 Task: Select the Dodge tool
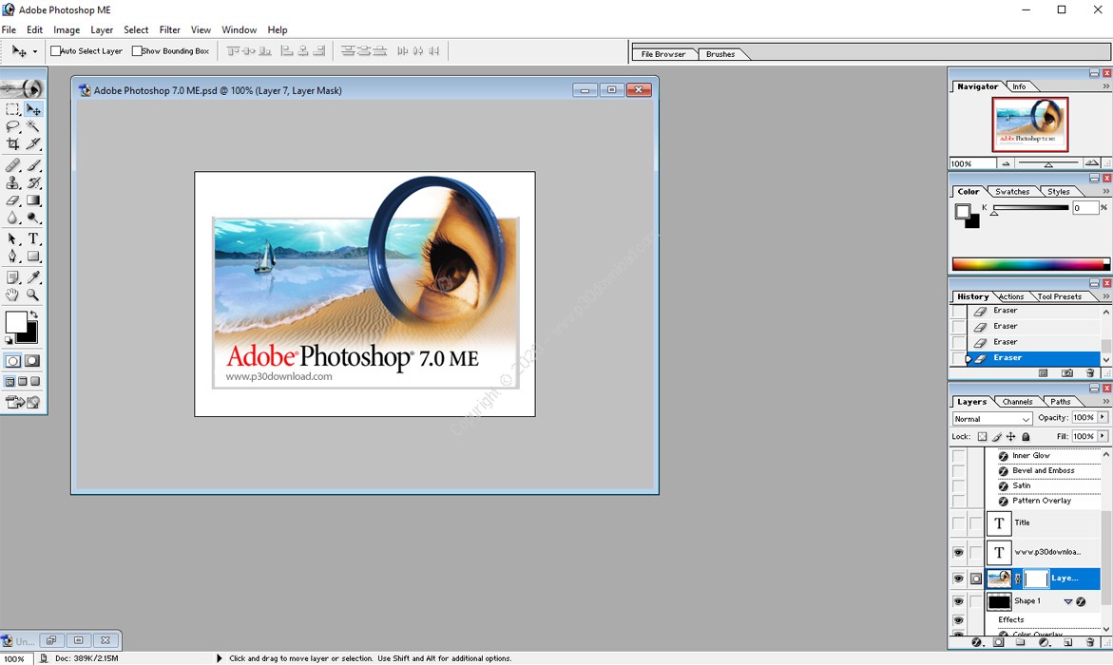click(33, 218)
